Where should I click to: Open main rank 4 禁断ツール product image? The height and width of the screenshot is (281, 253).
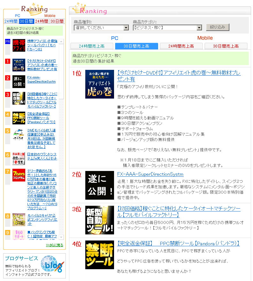click(100, 255)
